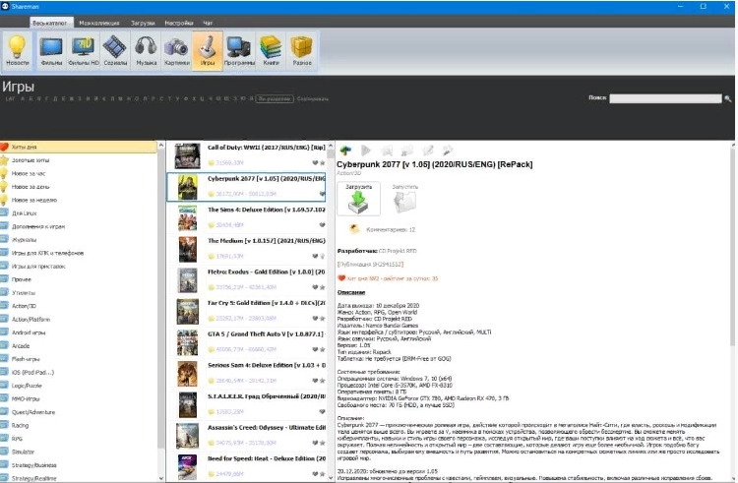Click the Описание heading link

(351, 292)
